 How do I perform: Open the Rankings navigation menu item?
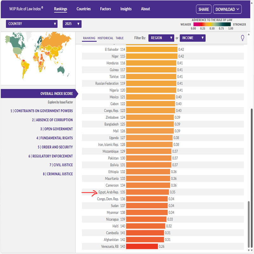[x=60, y=9]
